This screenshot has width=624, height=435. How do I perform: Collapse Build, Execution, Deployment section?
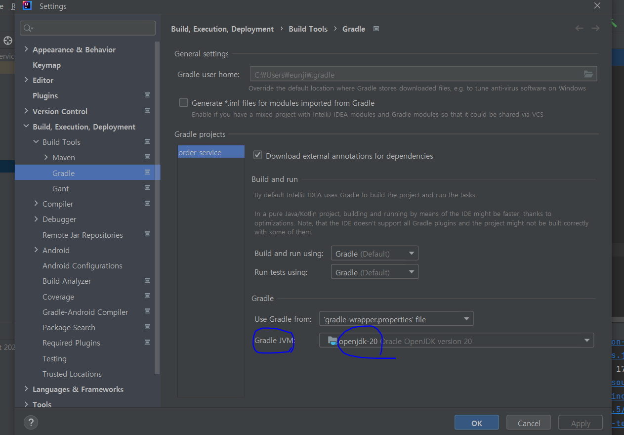(26, 127)
